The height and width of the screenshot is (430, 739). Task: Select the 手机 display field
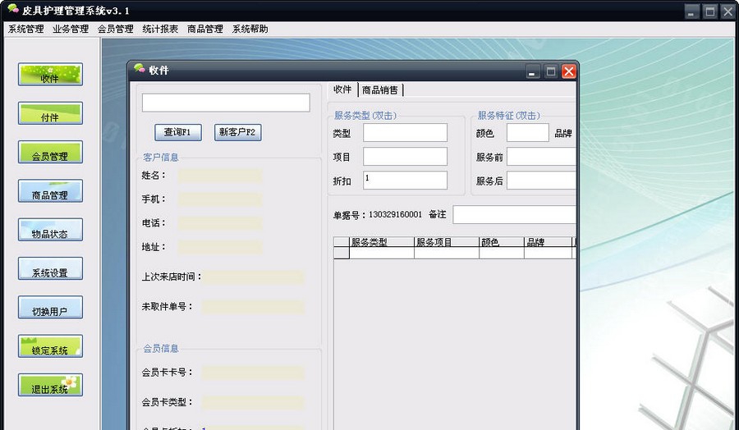tap(219, 199)
